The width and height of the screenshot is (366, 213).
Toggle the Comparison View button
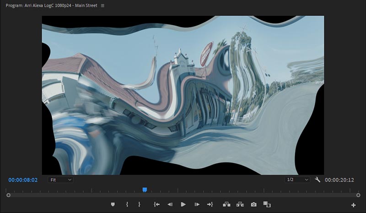(x=267, y=205)
